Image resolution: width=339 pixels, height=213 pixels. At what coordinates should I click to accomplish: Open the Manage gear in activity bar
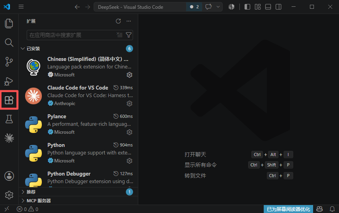[x=9, y=195]
